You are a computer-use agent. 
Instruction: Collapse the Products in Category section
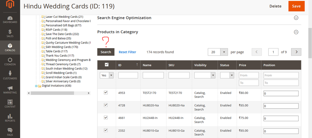pos(296,32)
